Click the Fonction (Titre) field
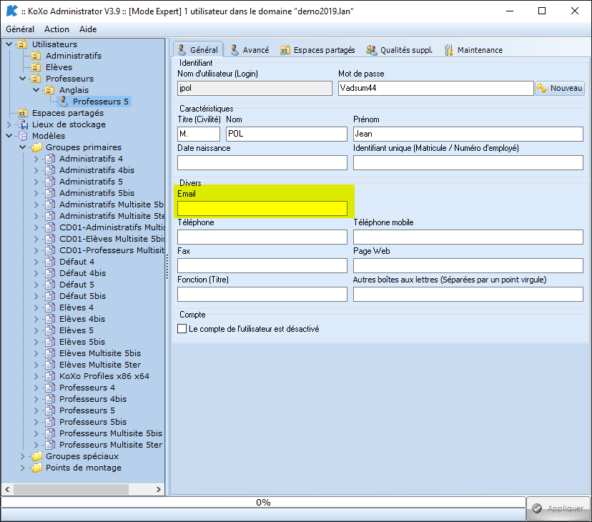This screenshot has width=592, height=522. point(262,294)
